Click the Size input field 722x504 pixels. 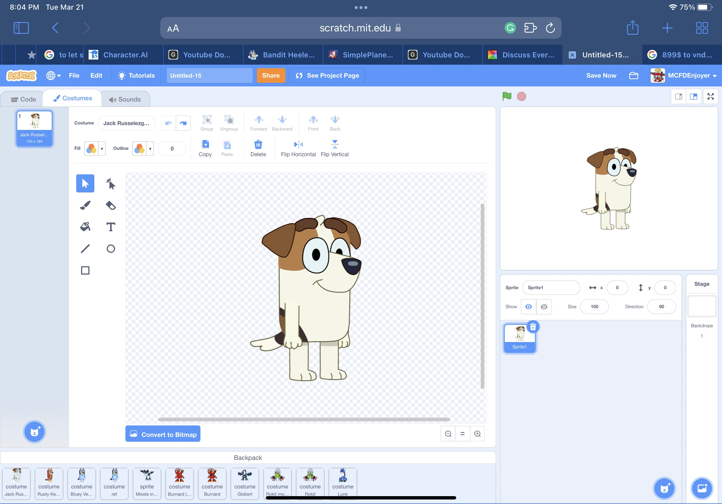[x=594, y=306]
